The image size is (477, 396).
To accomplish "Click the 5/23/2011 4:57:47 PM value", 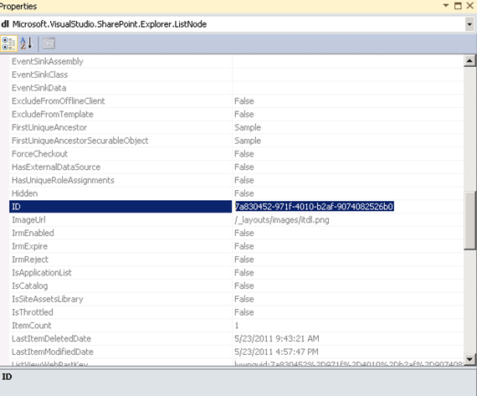I will [276, 352].
